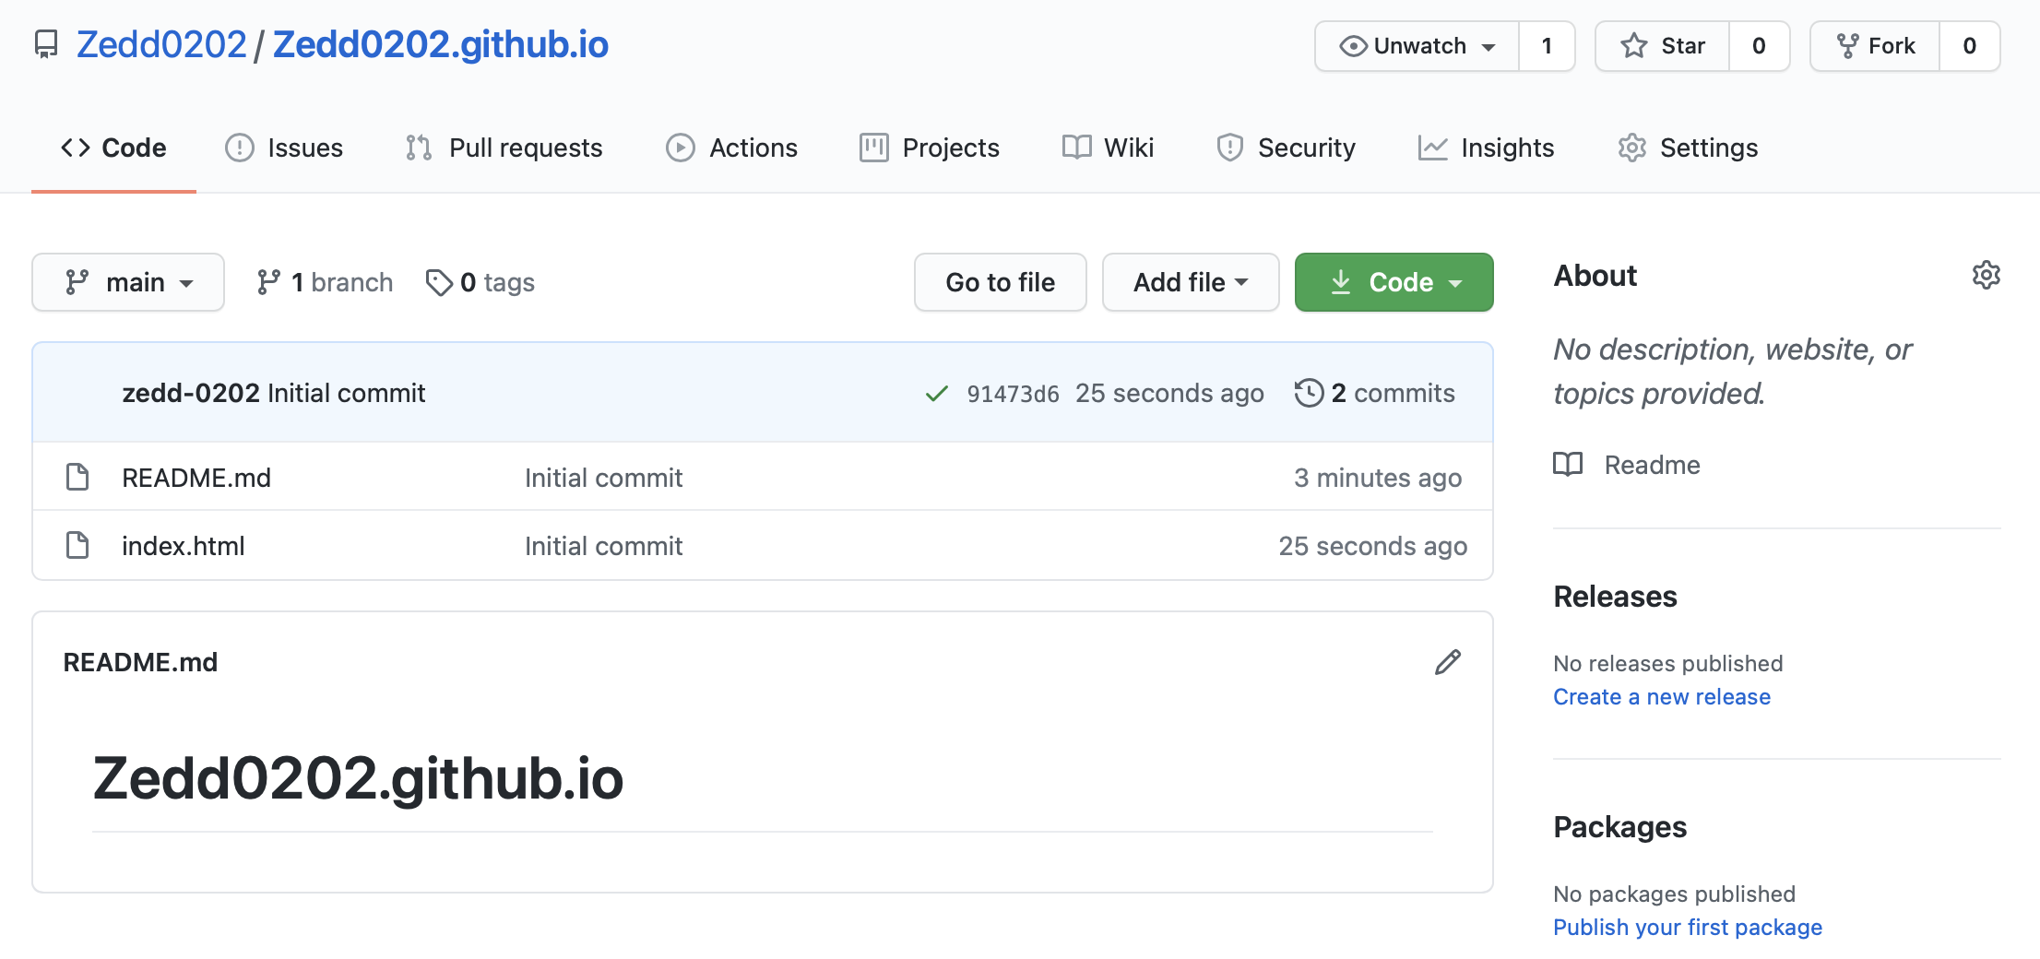Open the Security tab
2040x959 pixels.
click(x=1286, y=148)
